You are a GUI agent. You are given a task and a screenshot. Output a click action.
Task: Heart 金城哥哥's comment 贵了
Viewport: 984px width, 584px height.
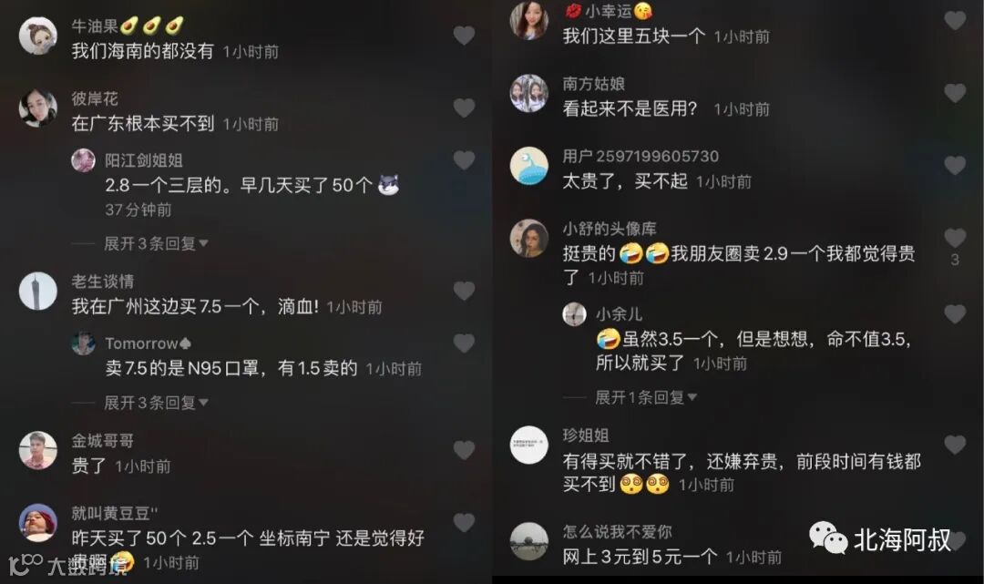tap(464, 450)
